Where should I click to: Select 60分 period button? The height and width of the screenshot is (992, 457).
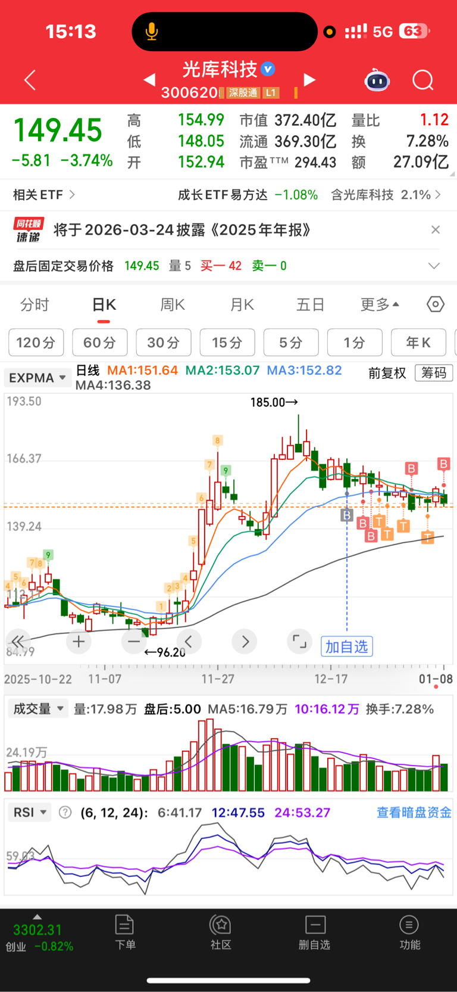[100, 343]
